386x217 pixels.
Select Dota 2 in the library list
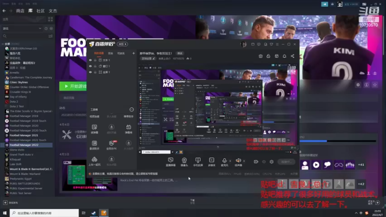point(14,102)
